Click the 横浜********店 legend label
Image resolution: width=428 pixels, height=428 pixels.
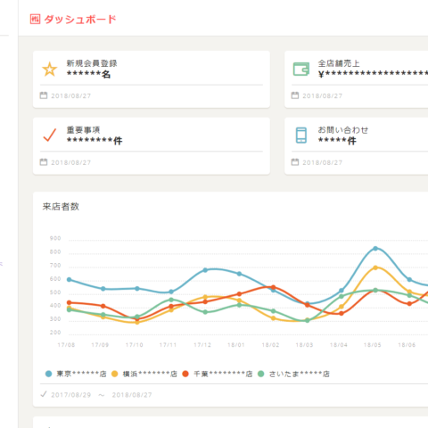point(150,374)
